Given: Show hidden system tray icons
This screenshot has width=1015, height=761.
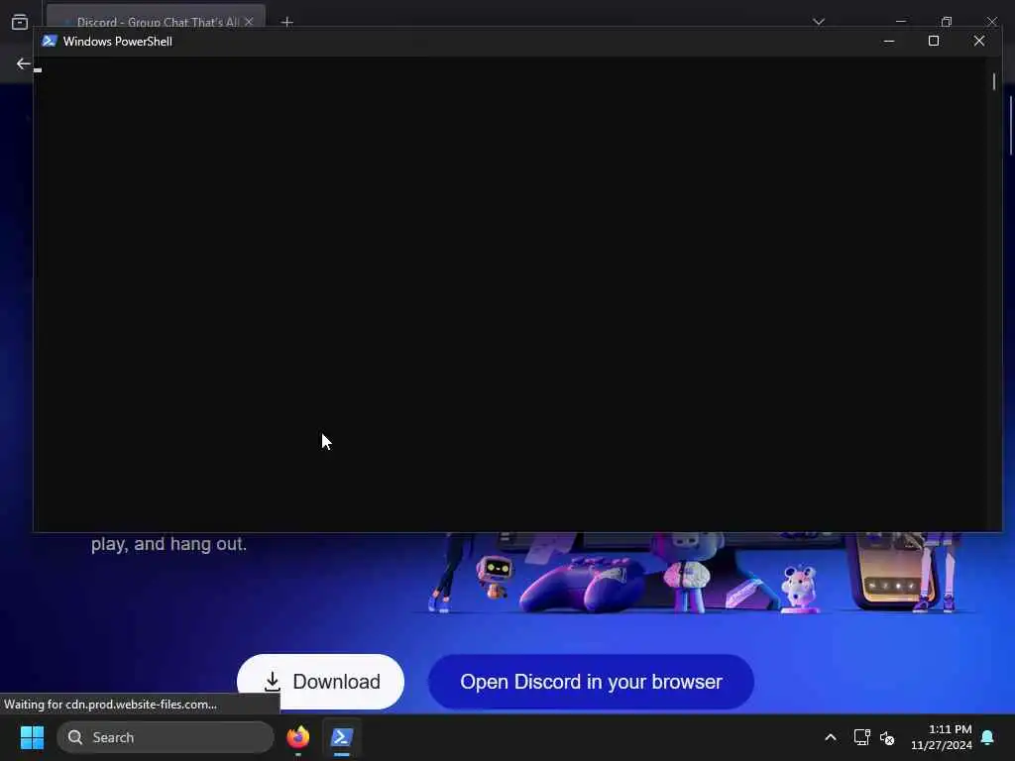Looking at the screenshot, I should coord(831,737).
